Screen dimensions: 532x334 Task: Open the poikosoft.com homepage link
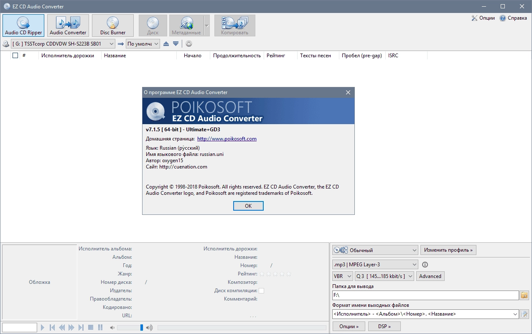227,139
